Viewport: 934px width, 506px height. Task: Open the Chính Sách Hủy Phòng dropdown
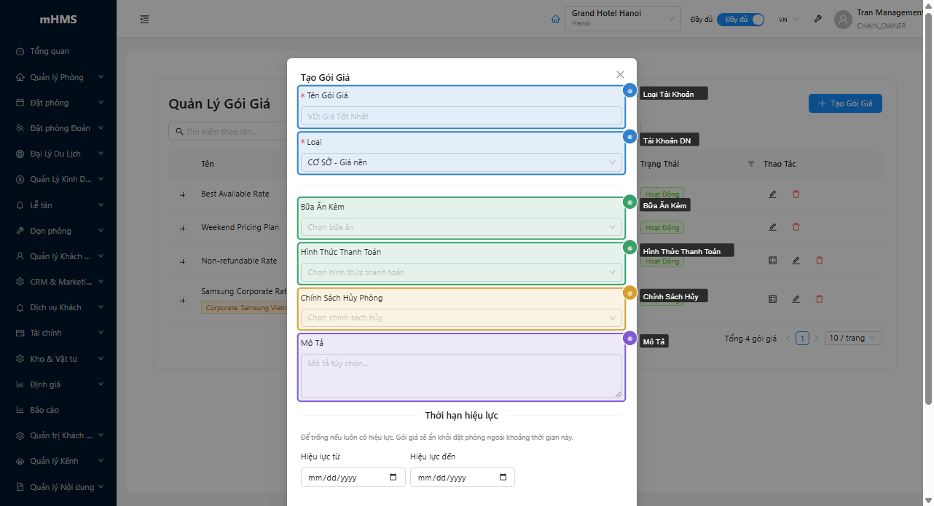point(461,317)
